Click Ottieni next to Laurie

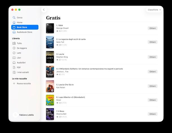tap(153, 57)
